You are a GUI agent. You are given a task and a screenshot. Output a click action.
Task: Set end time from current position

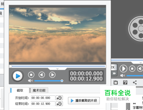coord(59,104)
